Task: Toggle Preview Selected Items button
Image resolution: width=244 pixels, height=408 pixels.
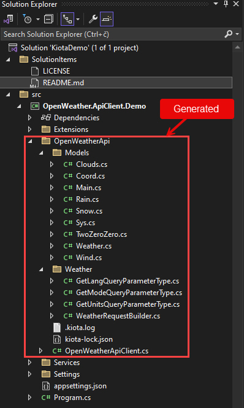Action: (107, 19)
